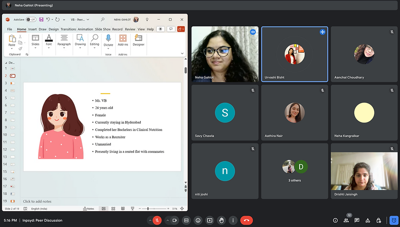This screenshot has width=400, height=227.
Task: Open the Comments icon in ribbon
Action: (x=171, y=29)
